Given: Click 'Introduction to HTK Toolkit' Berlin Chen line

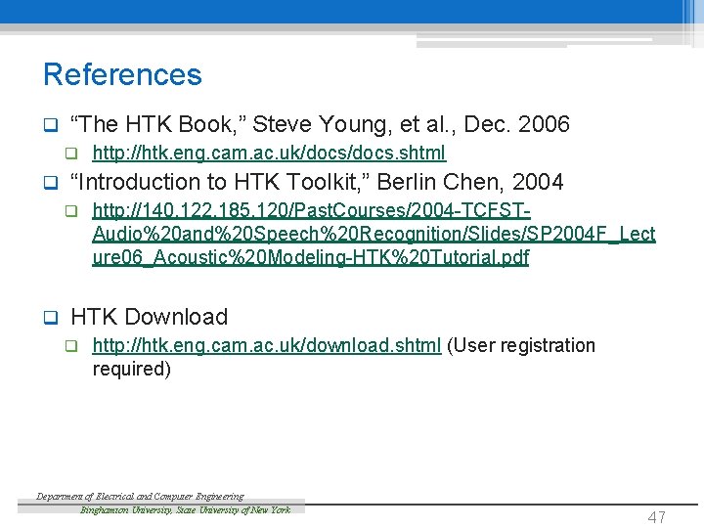Looking at the screenshot, I should pyautogui.click(x=317, y=182).
